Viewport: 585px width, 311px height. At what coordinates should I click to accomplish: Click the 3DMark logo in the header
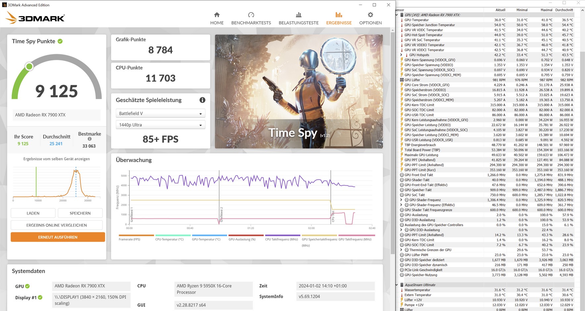[35, 18]
